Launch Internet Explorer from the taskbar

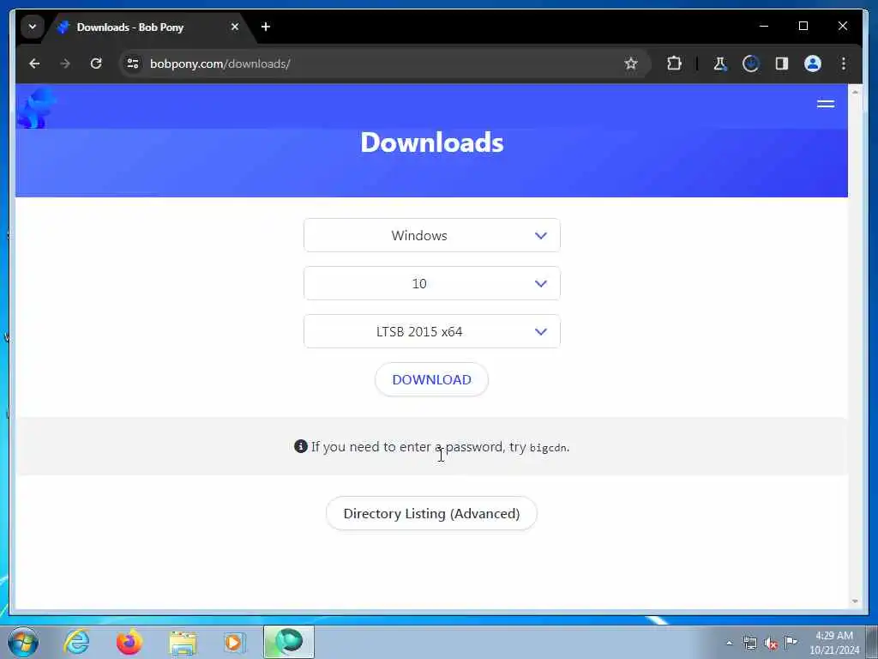pos(76,642)
